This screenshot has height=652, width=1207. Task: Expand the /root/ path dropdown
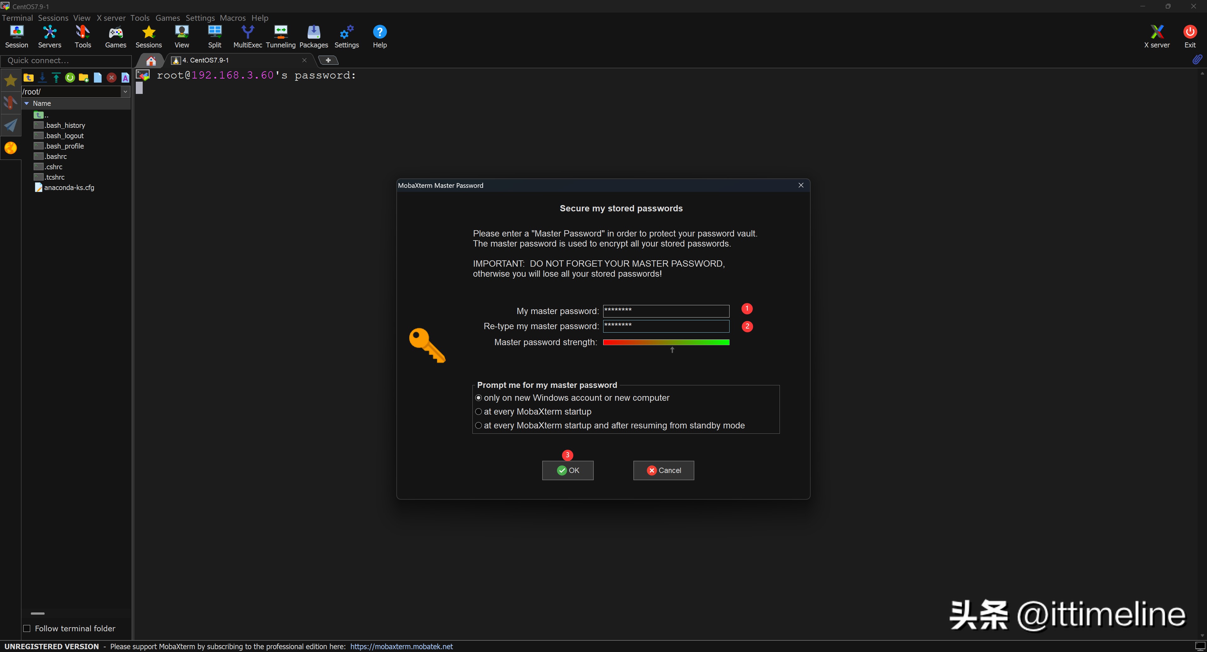click(x=125, y=92)
